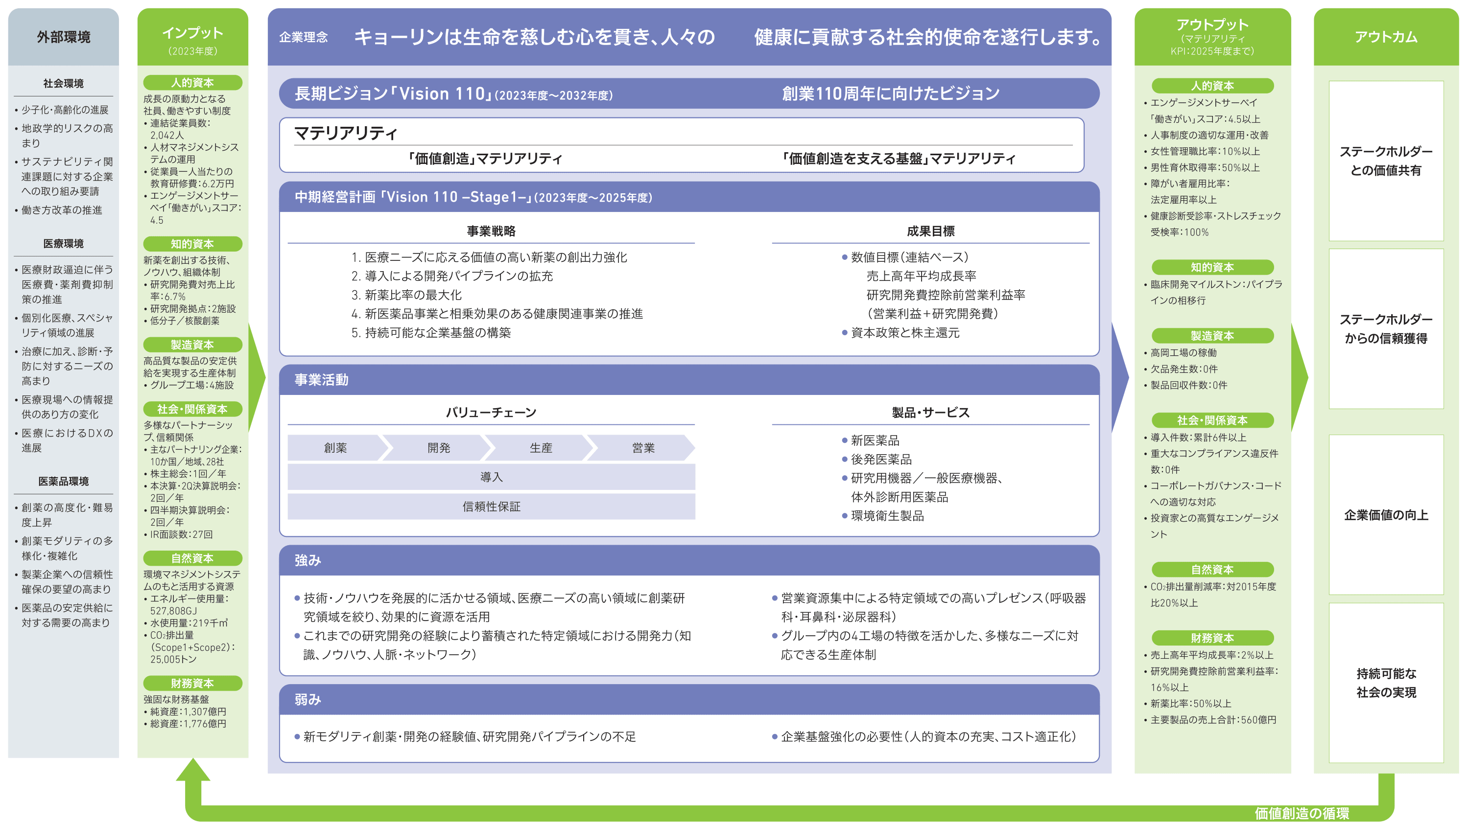Screen dimensions: 1469x831
Task: Click 欠品発生数:0件 KPI
Action: pos(1180,369)
